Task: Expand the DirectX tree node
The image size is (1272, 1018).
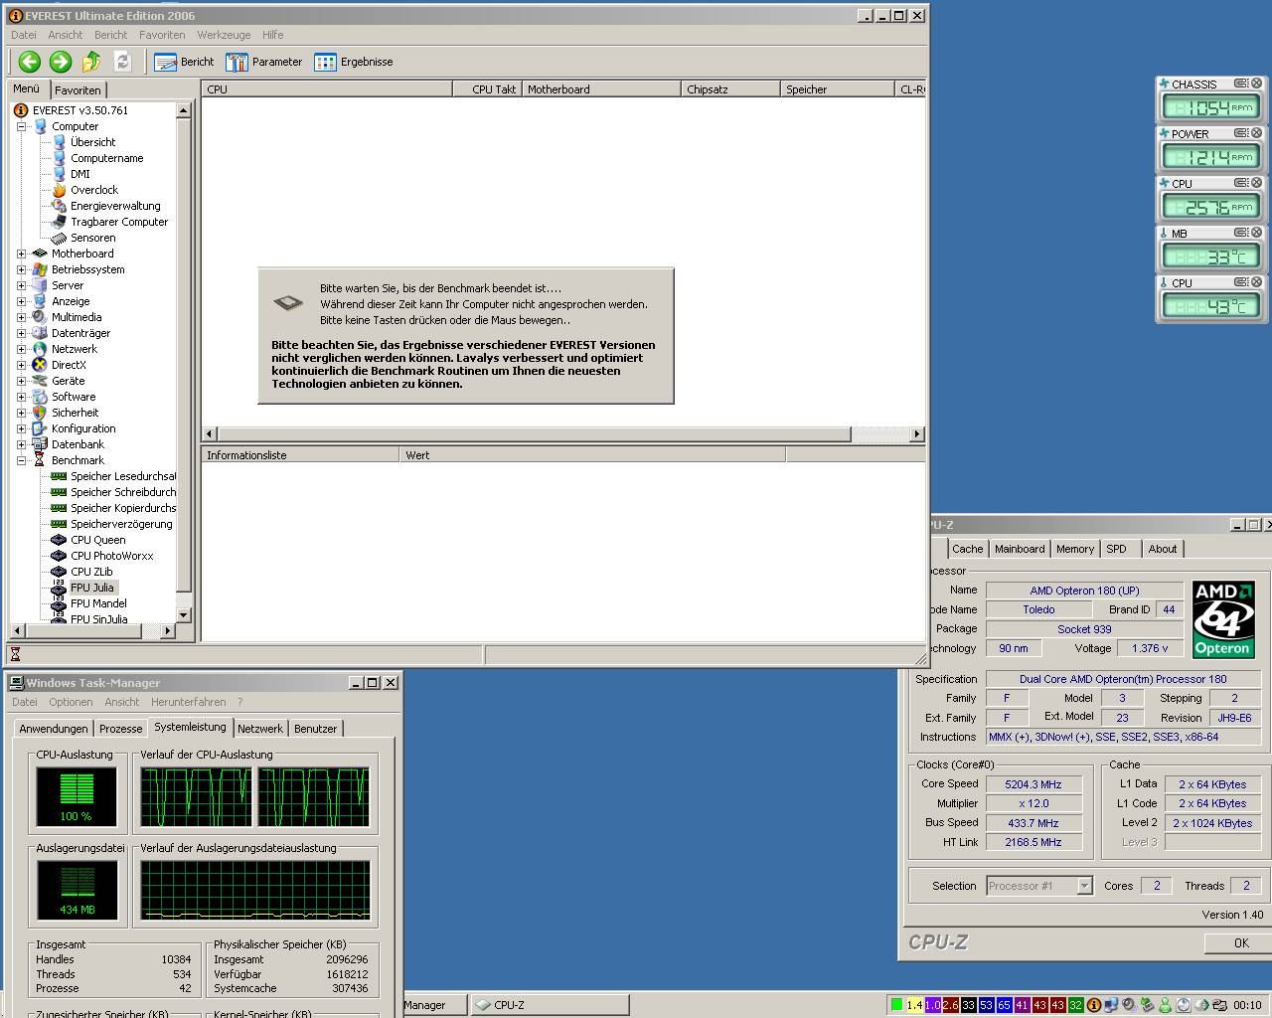Action: coord(21,365)
